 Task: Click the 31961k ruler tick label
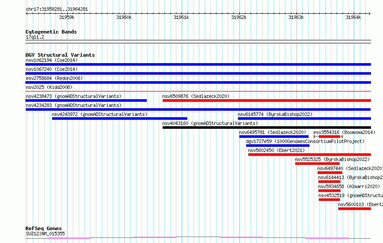click(x=181, y=17)
